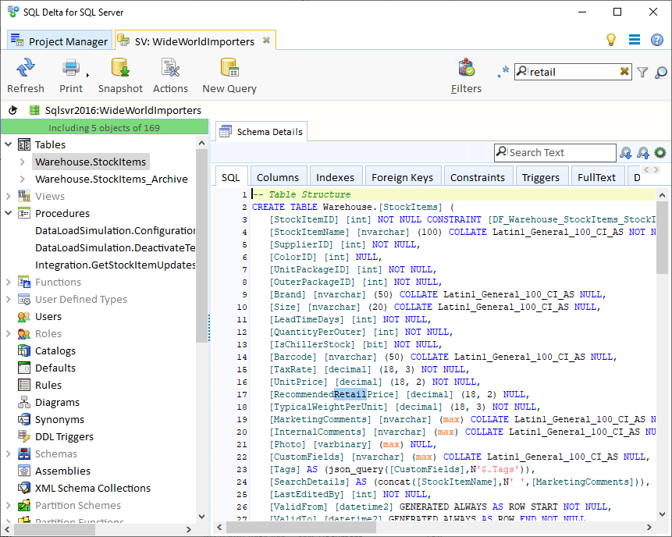
Task: Click the Print toolbar icon
Action: point(71,68)
